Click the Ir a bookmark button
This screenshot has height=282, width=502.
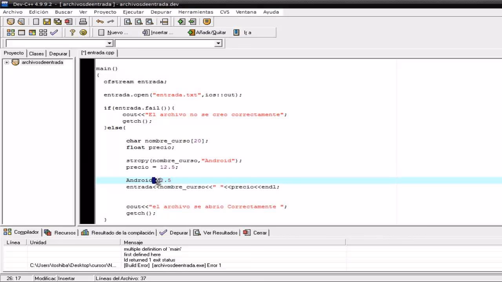coord(243,33)
